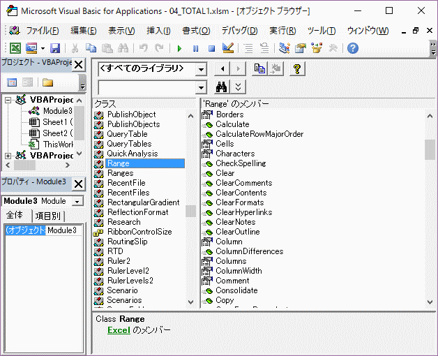
Task: Click Copy to Clipboard icon in Object Browser
Action: [259, 69]
